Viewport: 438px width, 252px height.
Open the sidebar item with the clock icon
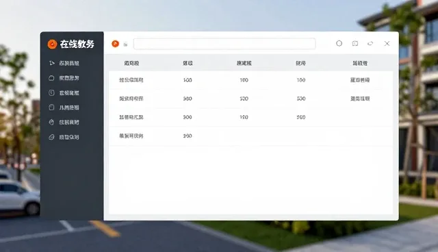coord(64,92)
